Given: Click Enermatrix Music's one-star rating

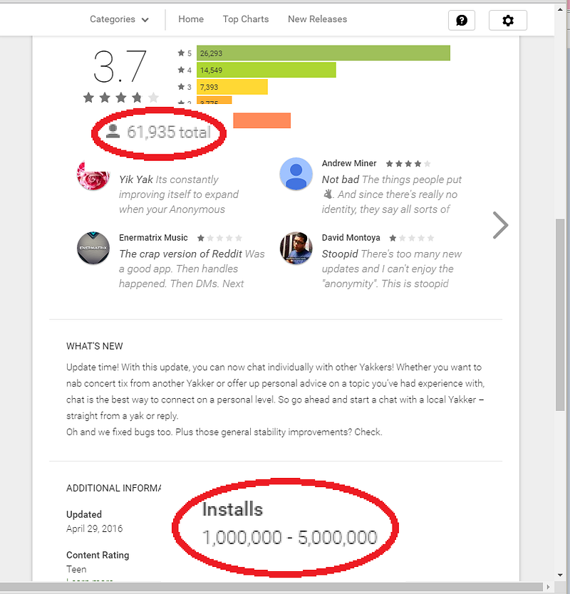Looking at the screenshot, I should tap(219, 238).
